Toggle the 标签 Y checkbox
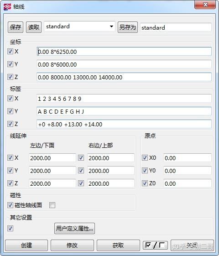219x256 pixels. pos(10,111)
